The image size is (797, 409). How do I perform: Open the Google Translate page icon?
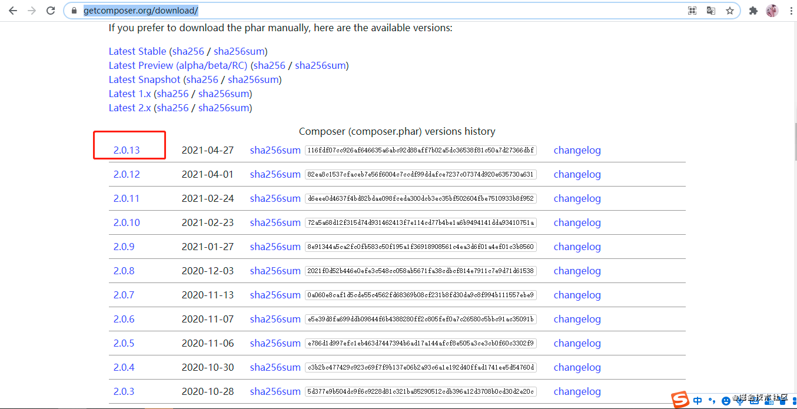point(711,11)
